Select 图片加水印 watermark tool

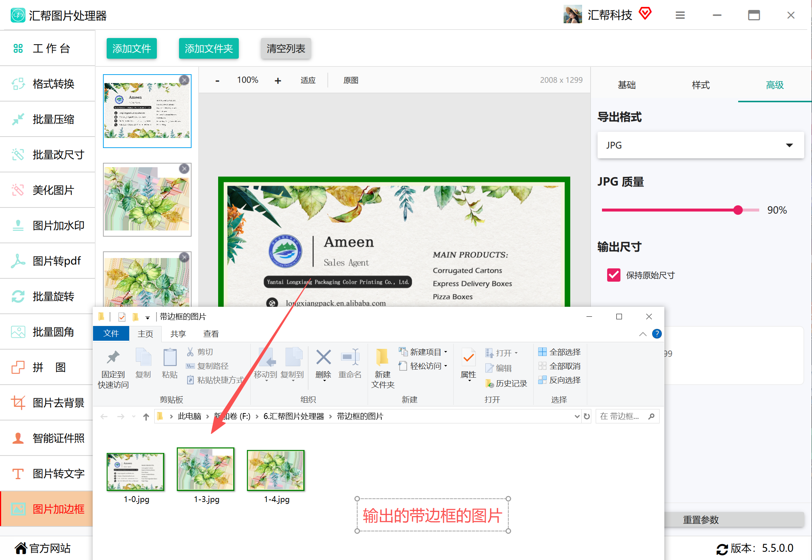pos(47,226)
